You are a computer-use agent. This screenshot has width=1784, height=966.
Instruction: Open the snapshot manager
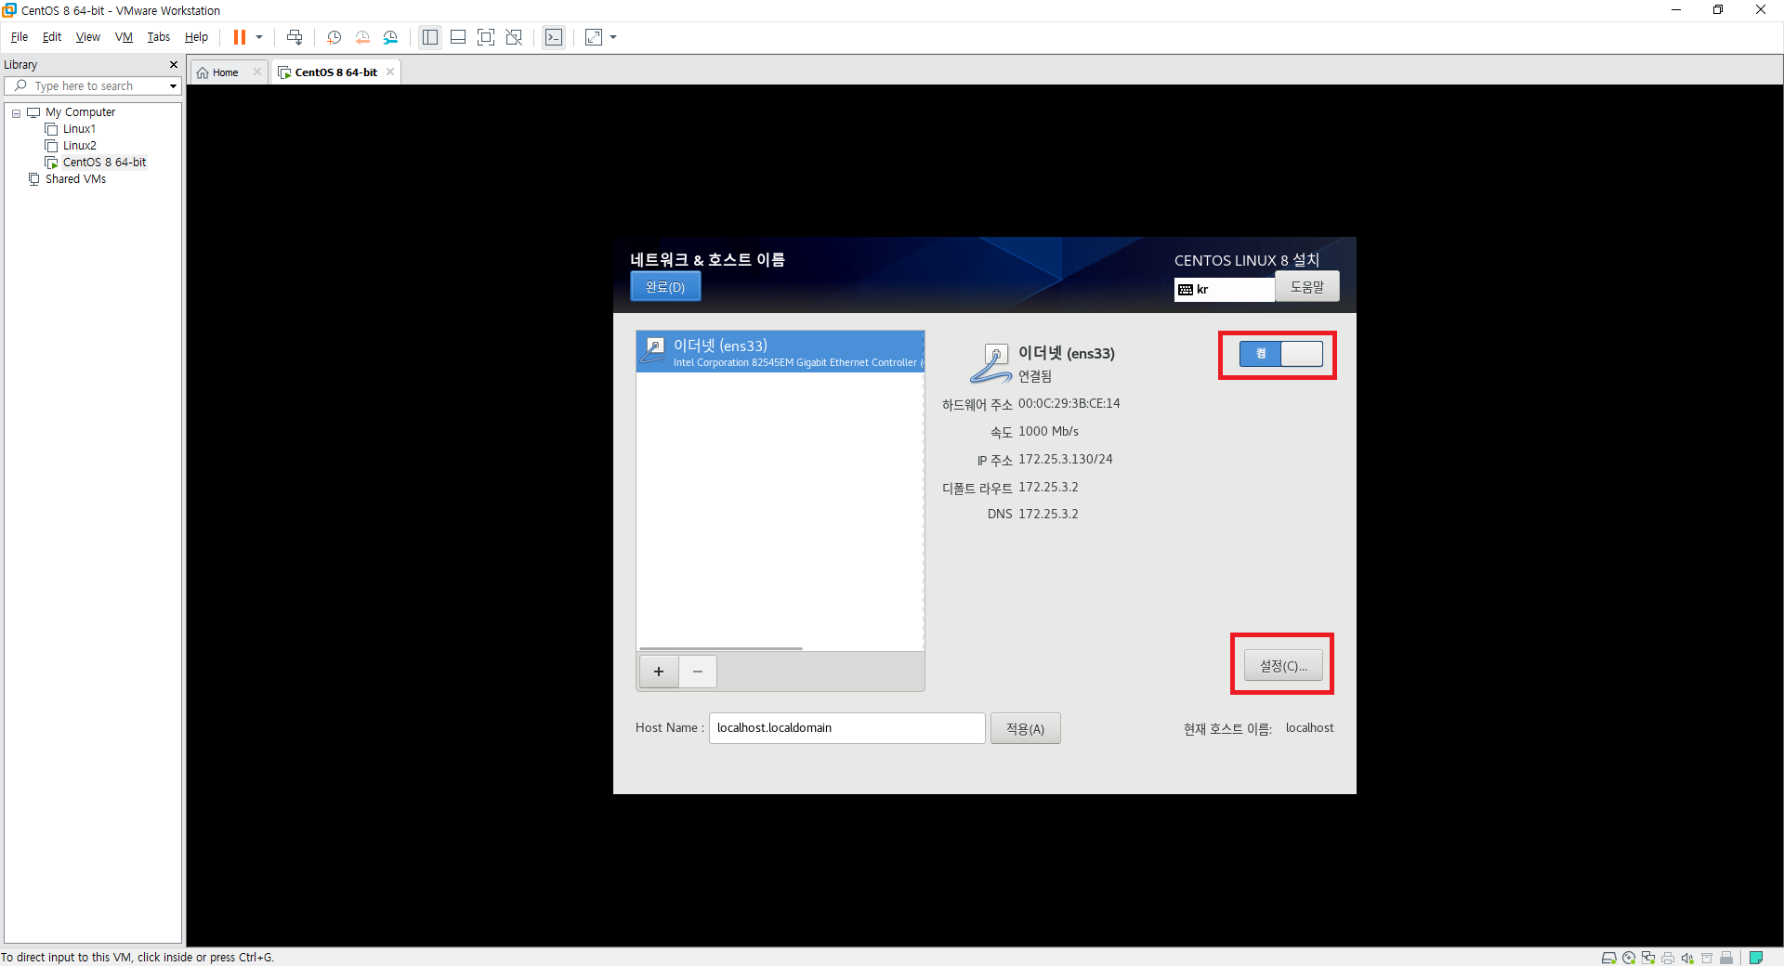click(390, 37)
